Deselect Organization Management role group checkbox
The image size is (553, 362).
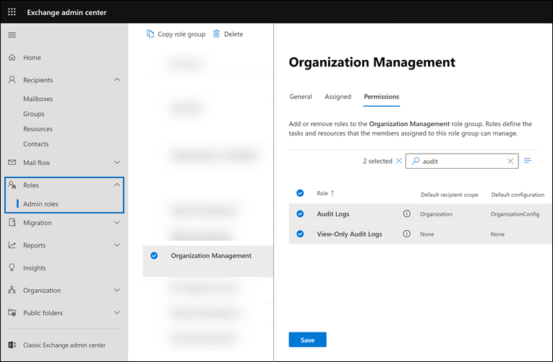tap(154, 255)
